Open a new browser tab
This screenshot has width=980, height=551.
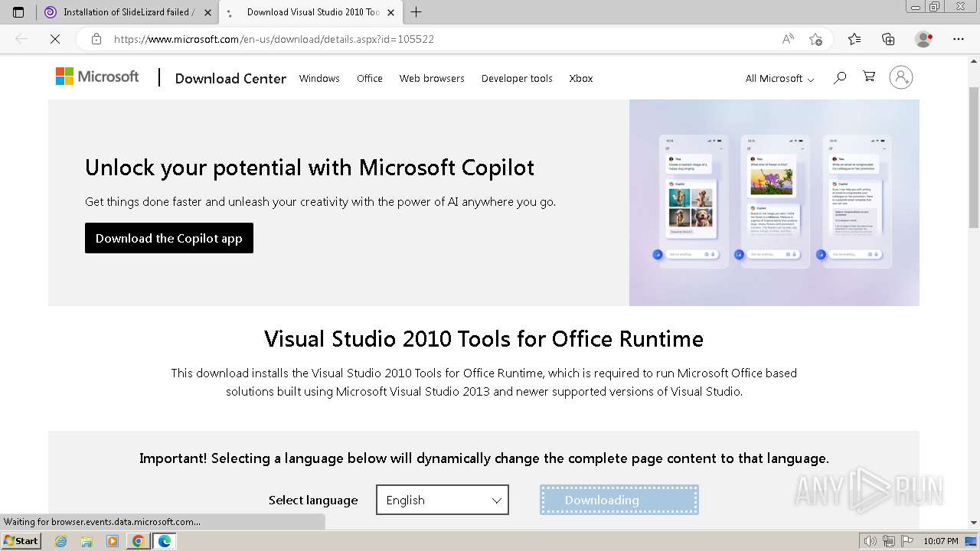416,12
